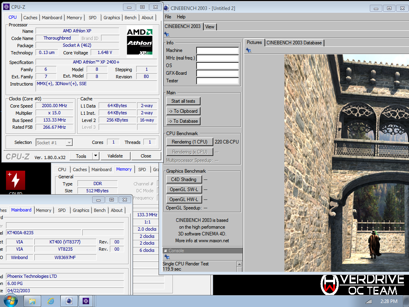Viewport: 409px width, 307px height.
Task: Switch to the View tab in CINEBENCH
Action: tap(209, 27)
